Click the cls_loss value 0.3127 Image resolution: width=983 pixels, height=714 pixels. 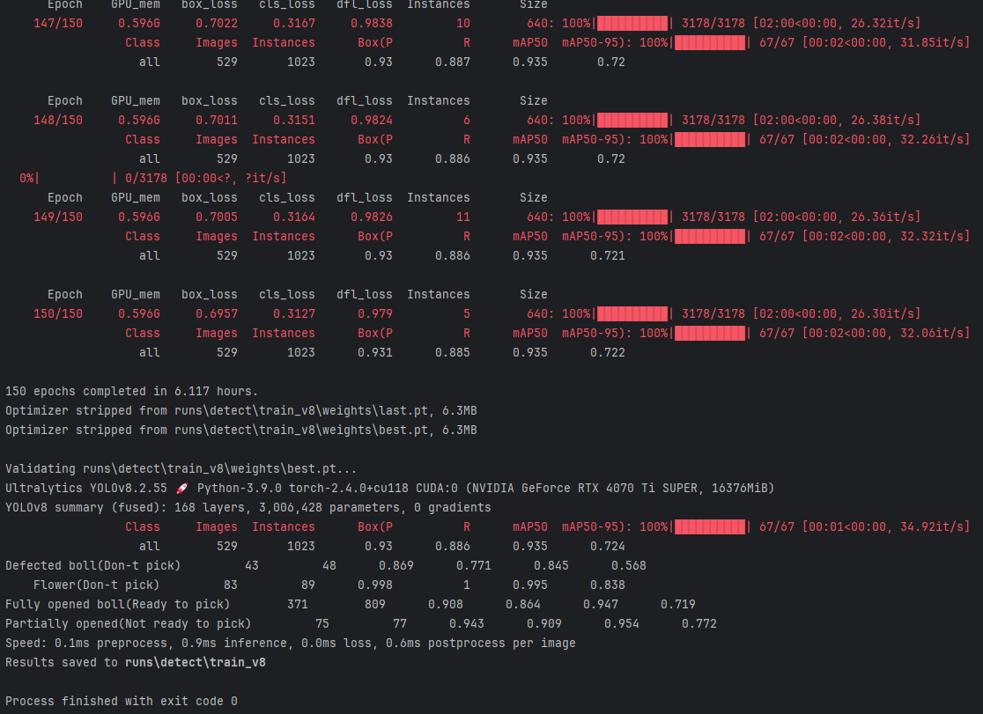tap(294, 314)
